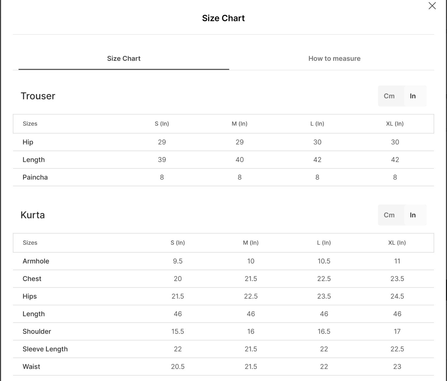Click the Kurta M (In) column header
This screenshot has width=447, height=381.
click(251, 243)
